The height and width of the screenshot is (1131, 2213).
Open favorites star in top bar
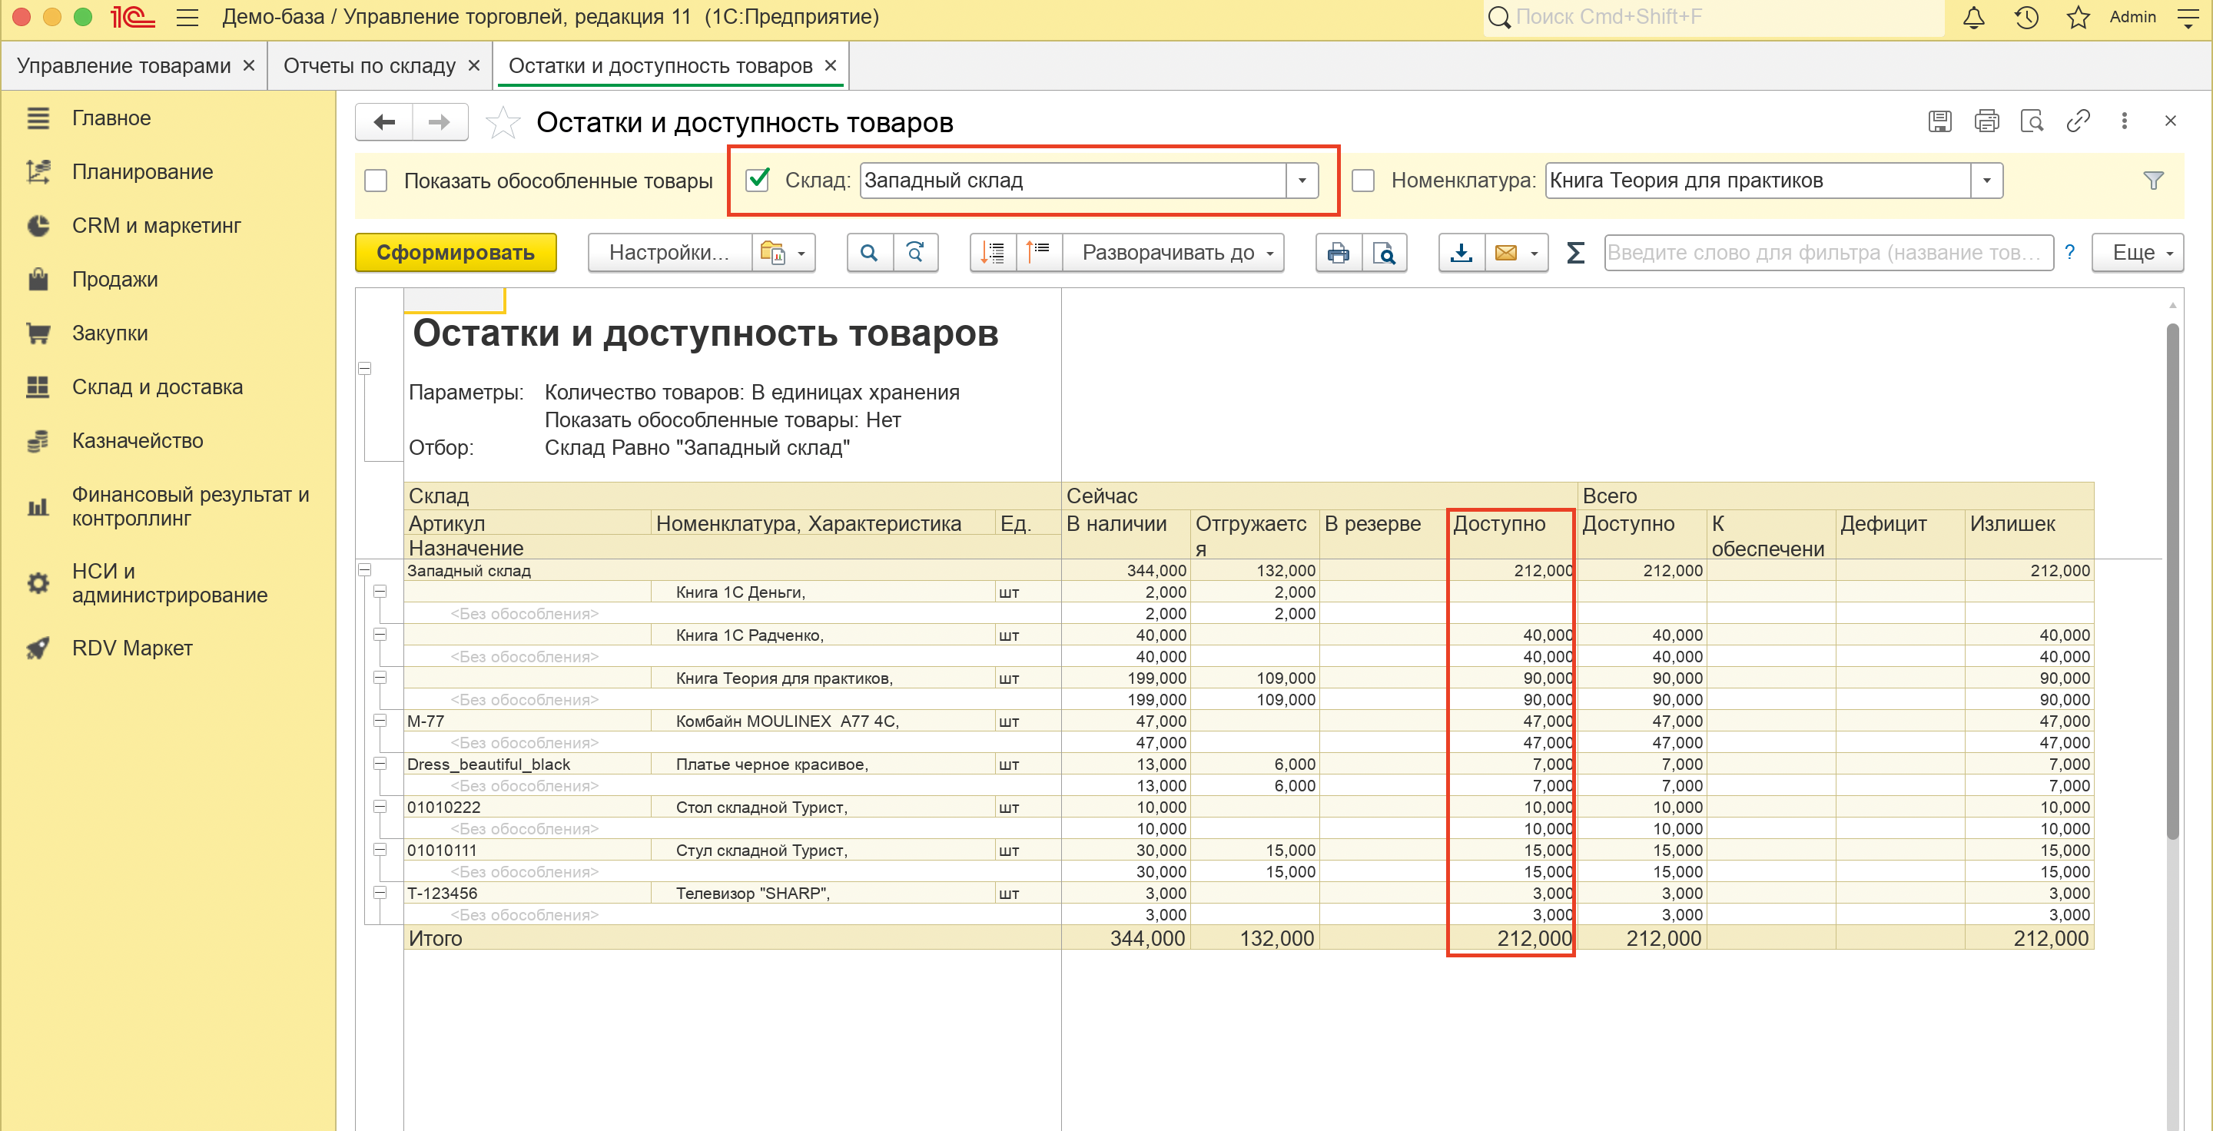coord(2077,17)
